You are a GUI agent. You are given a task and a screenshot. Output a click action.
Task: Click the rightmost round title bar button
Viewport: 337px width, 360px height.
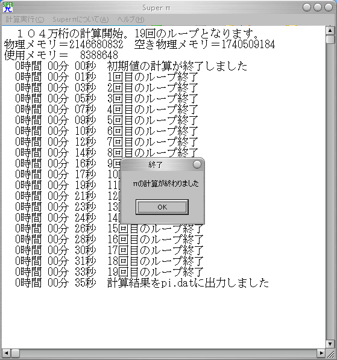click(x=329, y=7)
